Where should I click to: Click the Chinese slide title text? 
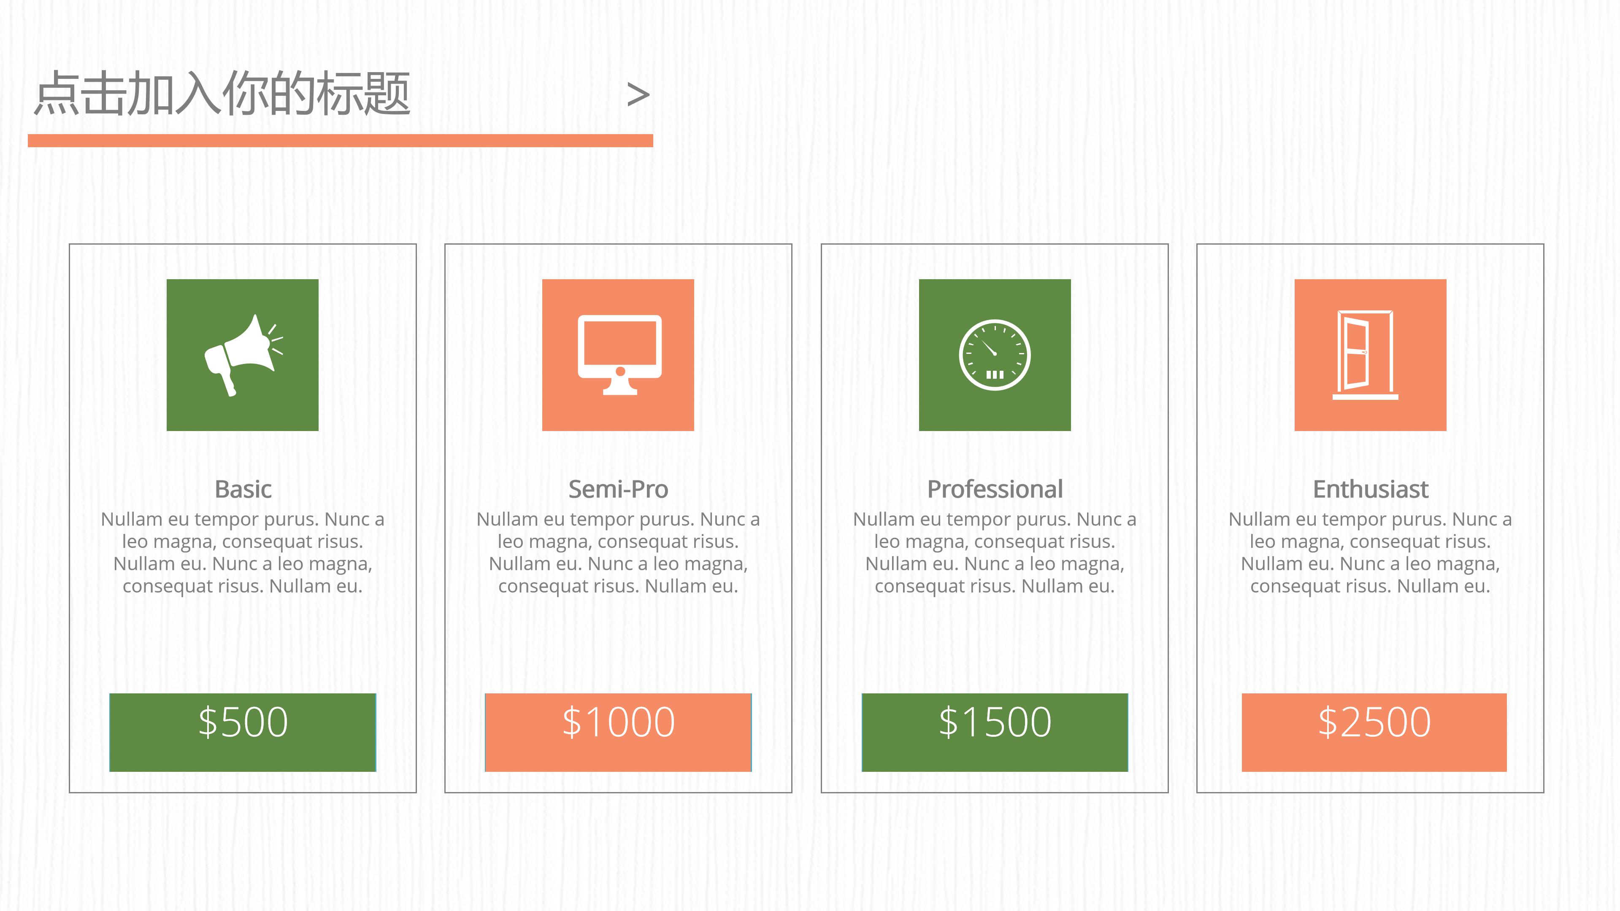(x=222, y=94)
